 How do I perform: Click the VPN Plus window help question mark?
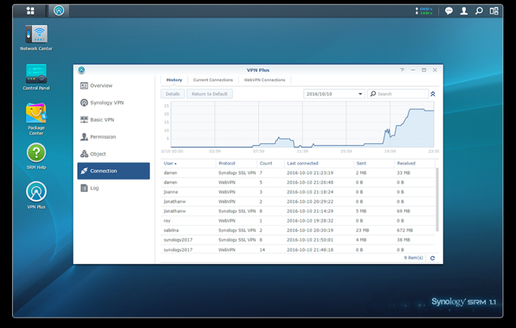pos(402,70)
